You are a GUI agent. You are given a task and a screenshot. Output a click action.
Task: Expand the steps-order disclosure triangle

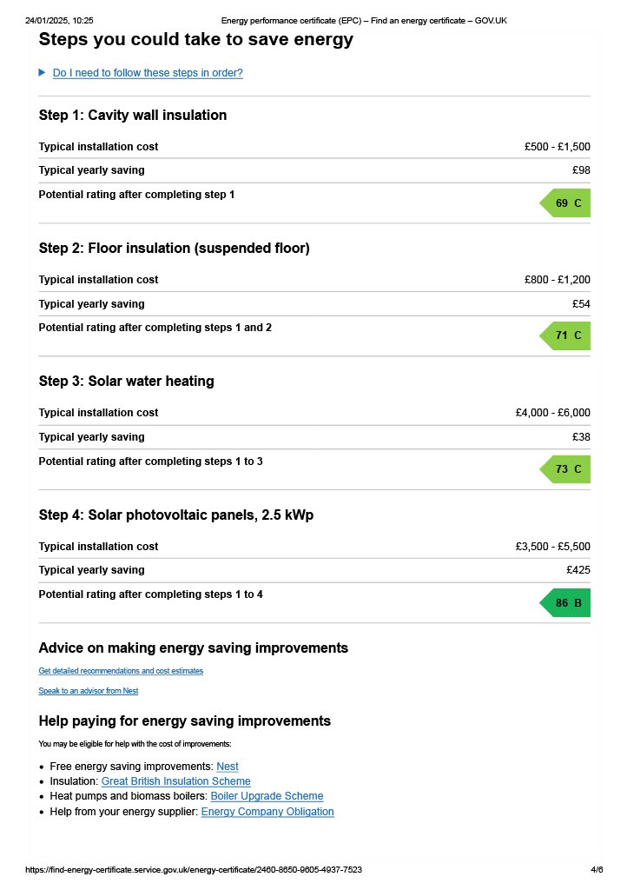42,73
